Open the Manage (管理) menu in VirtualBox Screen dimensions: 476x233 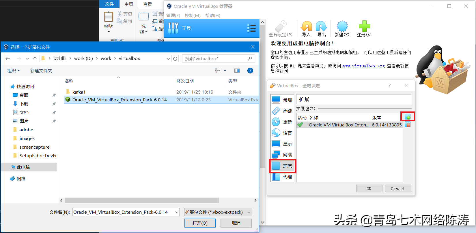(173, 15)
